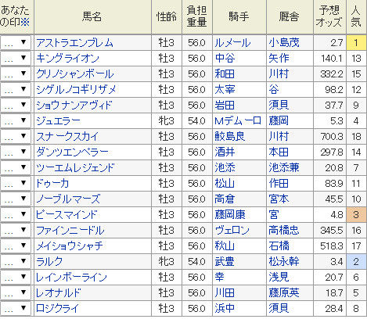Image resolution: width=367 pixels, height=319 pixels.
Task: Click odds value 700.3
Action: [x=331, y=137]
